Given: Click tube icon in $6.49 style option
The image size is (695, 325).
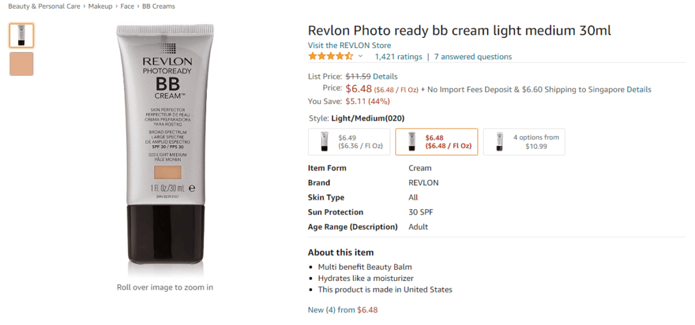Looking at the screenshot, I should 325,142.
